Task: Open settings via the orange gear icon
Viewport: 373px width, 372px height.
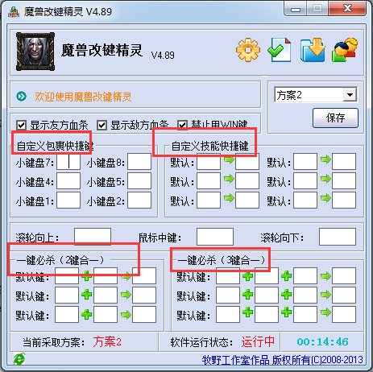Action: tap(248, 50)
